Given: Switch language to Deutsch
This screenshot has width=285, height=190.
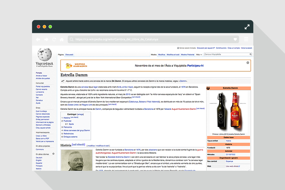Looking at the screenshot, I should click(39, 158).
